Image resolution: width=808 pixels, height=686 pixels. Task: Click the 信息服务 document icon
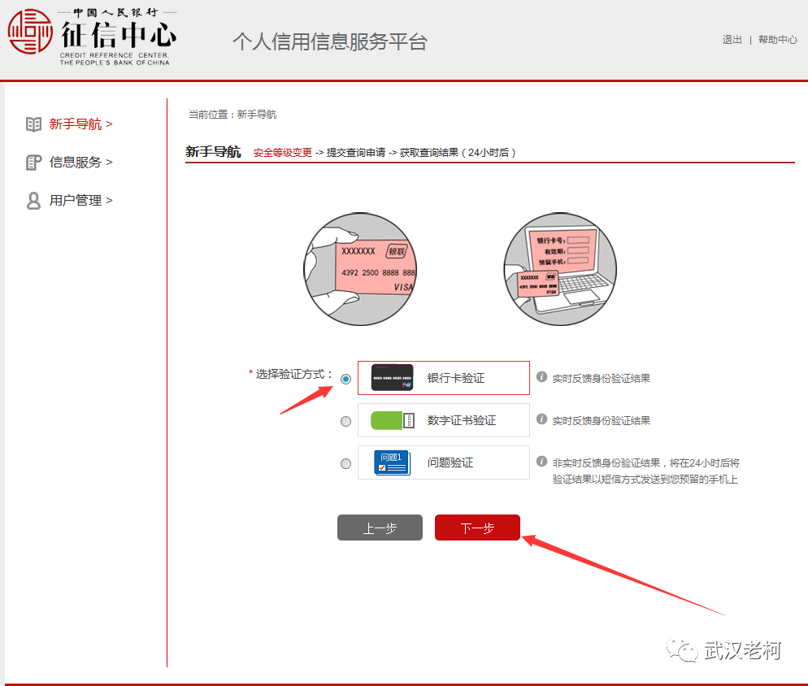click(33, 163)
